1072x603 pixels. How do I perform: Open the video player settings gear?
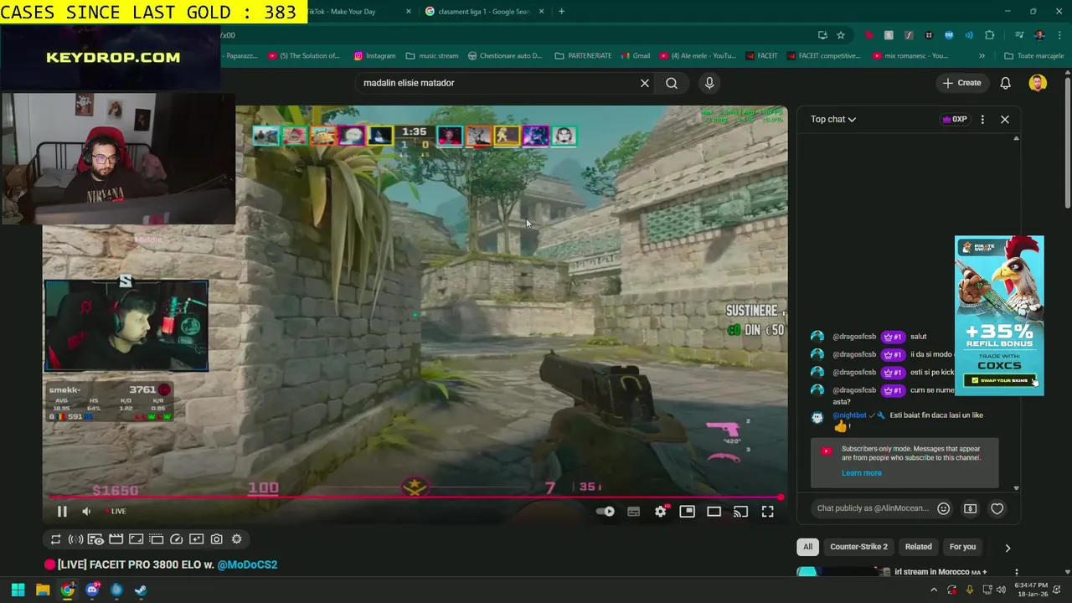click(x=661, y=512)
